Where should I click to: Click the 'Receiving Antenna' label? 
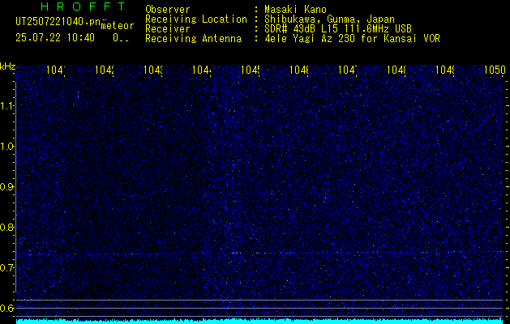(x=194, y=39)
